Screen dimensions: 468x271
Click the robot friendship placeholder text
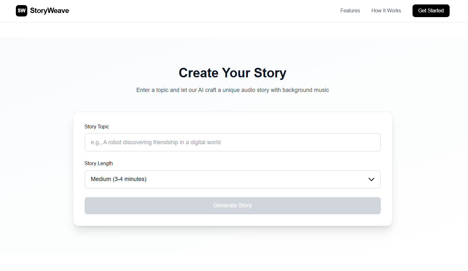point(156,142)
